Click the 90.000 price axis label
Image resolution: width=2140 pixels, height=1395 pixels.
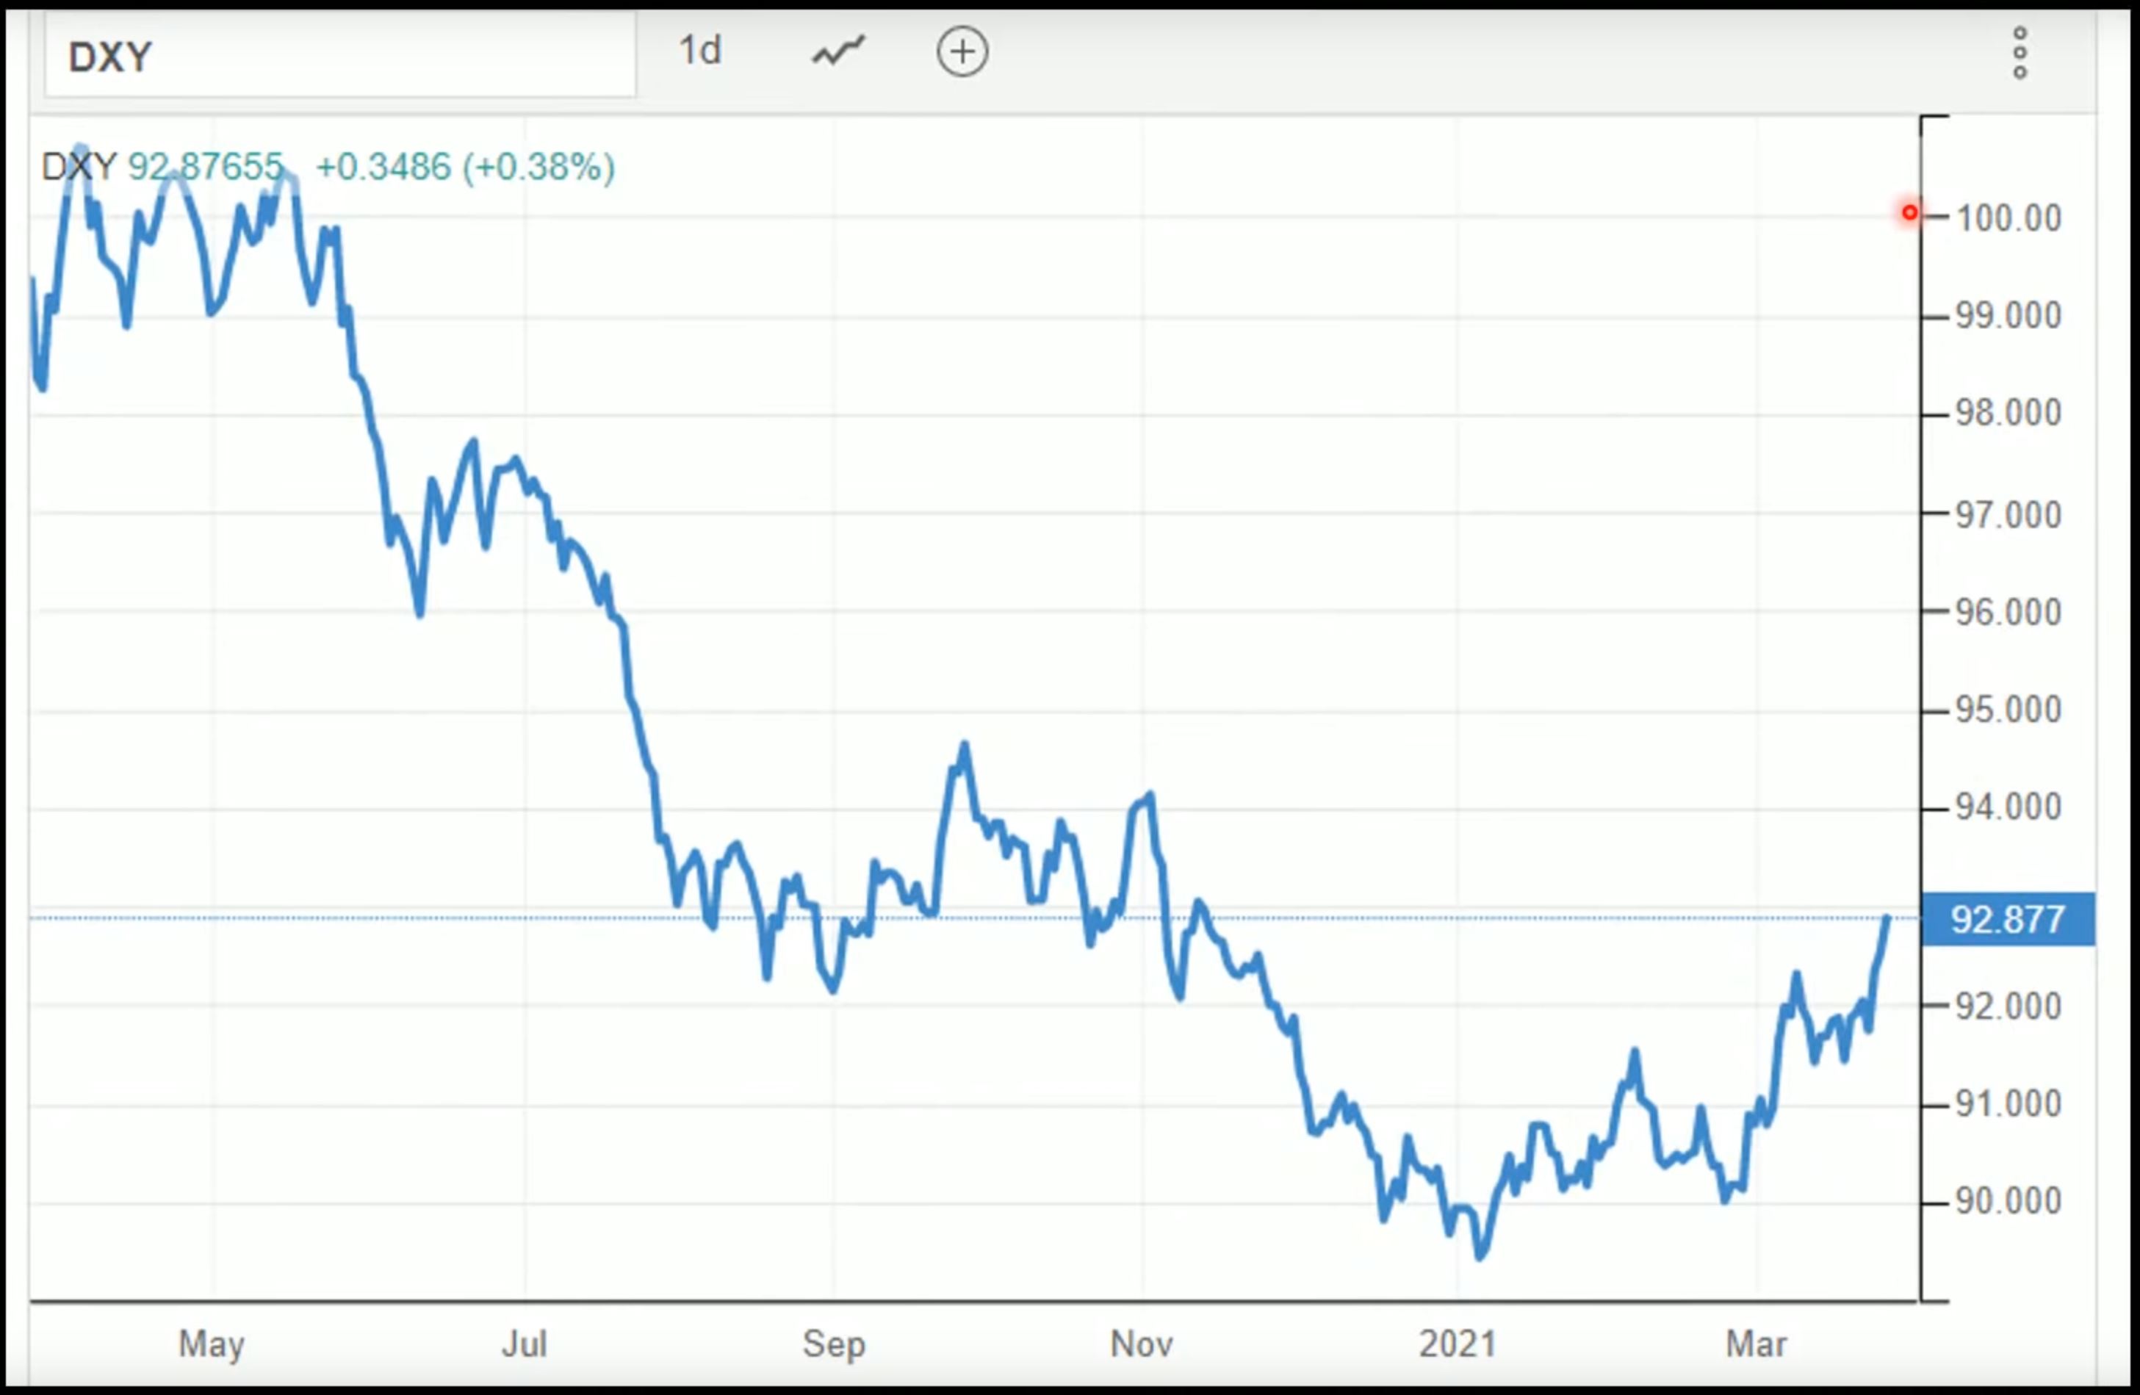[x=2008, y=1201]
